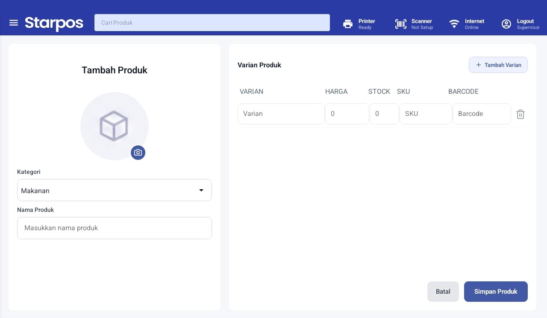The width and height of the screenshot is (547, 318).
Task: Open the Printer status icon
Action: click(348, 24)
